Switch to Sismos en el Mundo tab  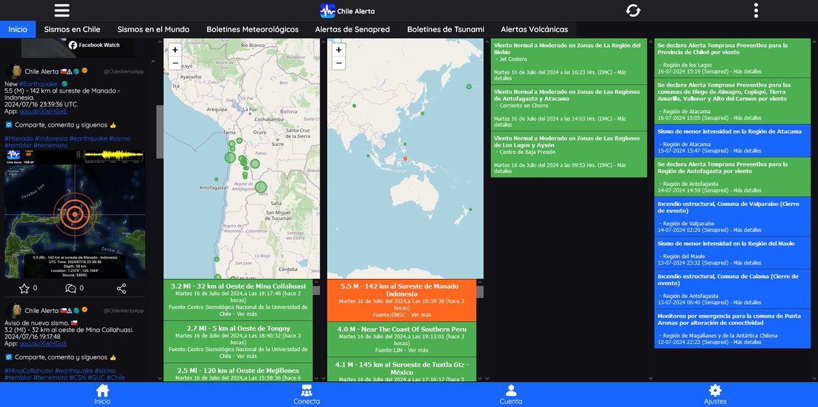pos(153,29)
